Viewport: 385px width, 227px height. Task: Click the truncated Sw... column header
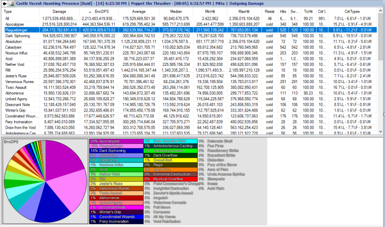[295, 11]
